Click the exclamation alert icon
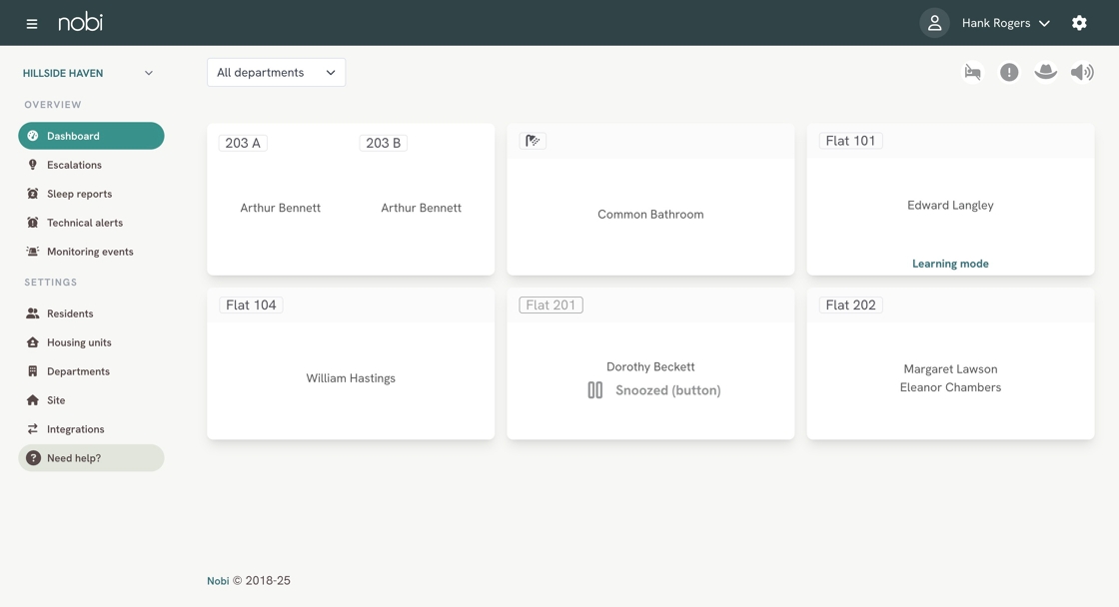Viewport: 1119px width, 607px height. coord(1009,72)
